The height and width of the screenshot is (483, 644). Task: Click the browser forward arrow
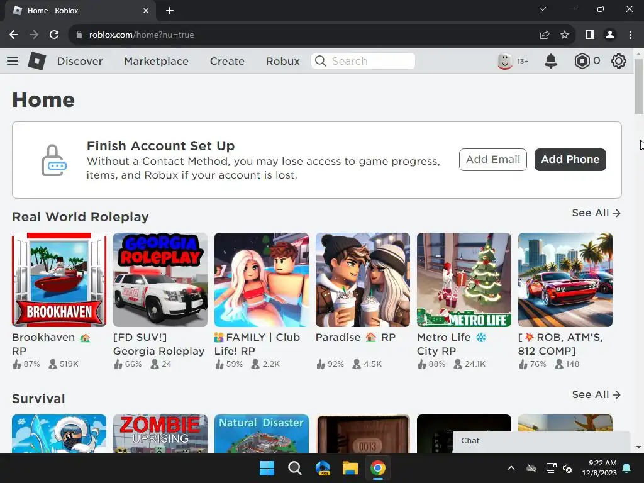34,35
